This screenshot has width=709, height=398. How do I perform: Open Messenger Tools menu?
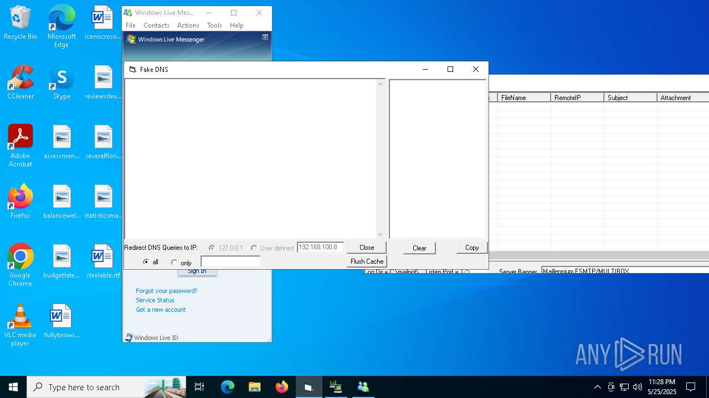pos(214,25)
